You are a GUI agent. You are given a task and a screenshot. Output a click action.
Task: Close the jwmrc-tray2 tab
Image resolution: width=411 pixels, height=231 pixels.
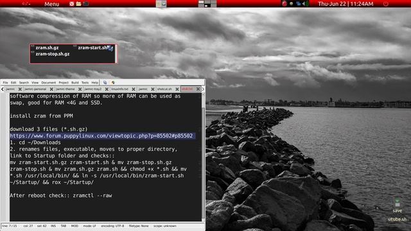(107, 89)
